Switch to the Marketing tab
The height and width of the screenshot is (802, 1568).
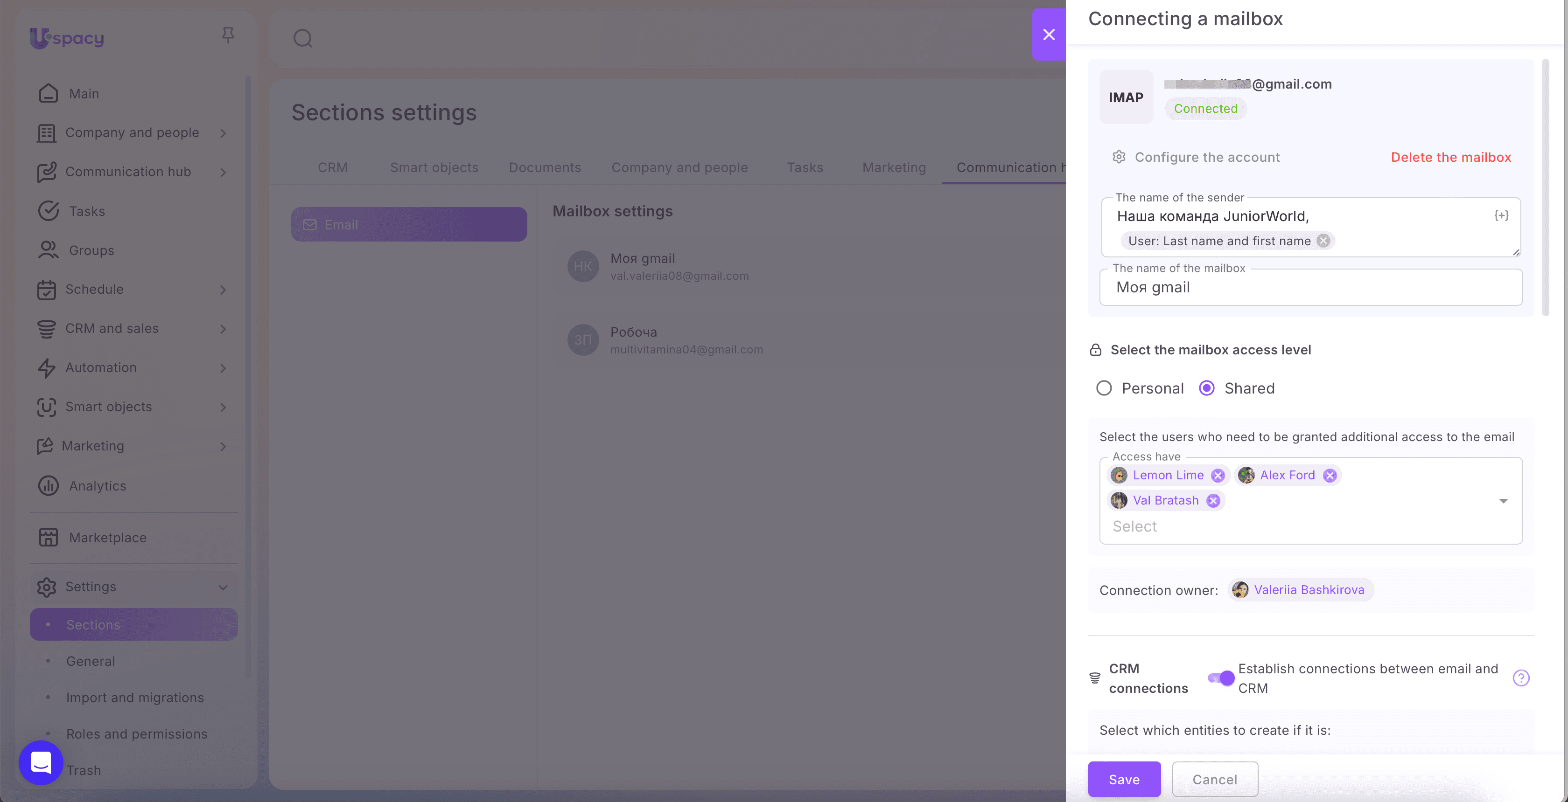coord(894,167)
